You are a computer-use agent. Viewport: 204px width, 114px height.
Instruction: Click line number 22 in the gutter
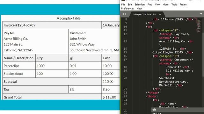125,93
